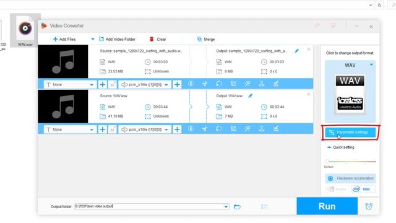Open the crop tool for the sample_1280x720 row
This screenshot has width=396, height=223.
pyautogui.click(x=233, y=84)
